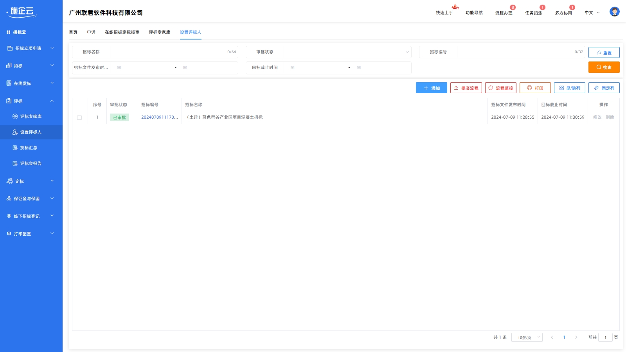Screen dimensions: 626x352
Task: Check the row 1 checkbox
Action: [79, 117]
